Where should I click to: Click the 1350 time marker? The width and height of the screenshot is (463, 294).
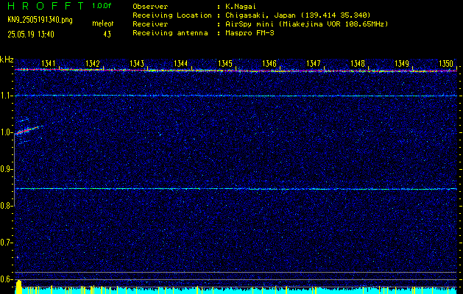click(446, 63)
